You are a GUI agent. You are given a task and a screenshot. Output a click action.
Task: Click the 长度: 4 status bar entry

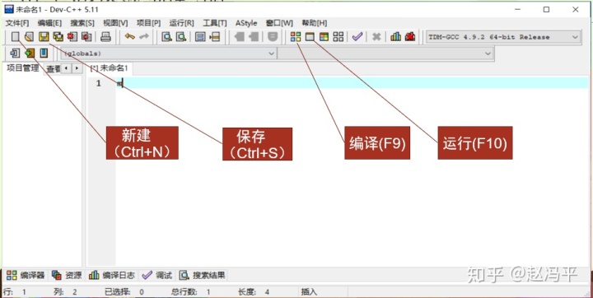(x=254, y=291)
